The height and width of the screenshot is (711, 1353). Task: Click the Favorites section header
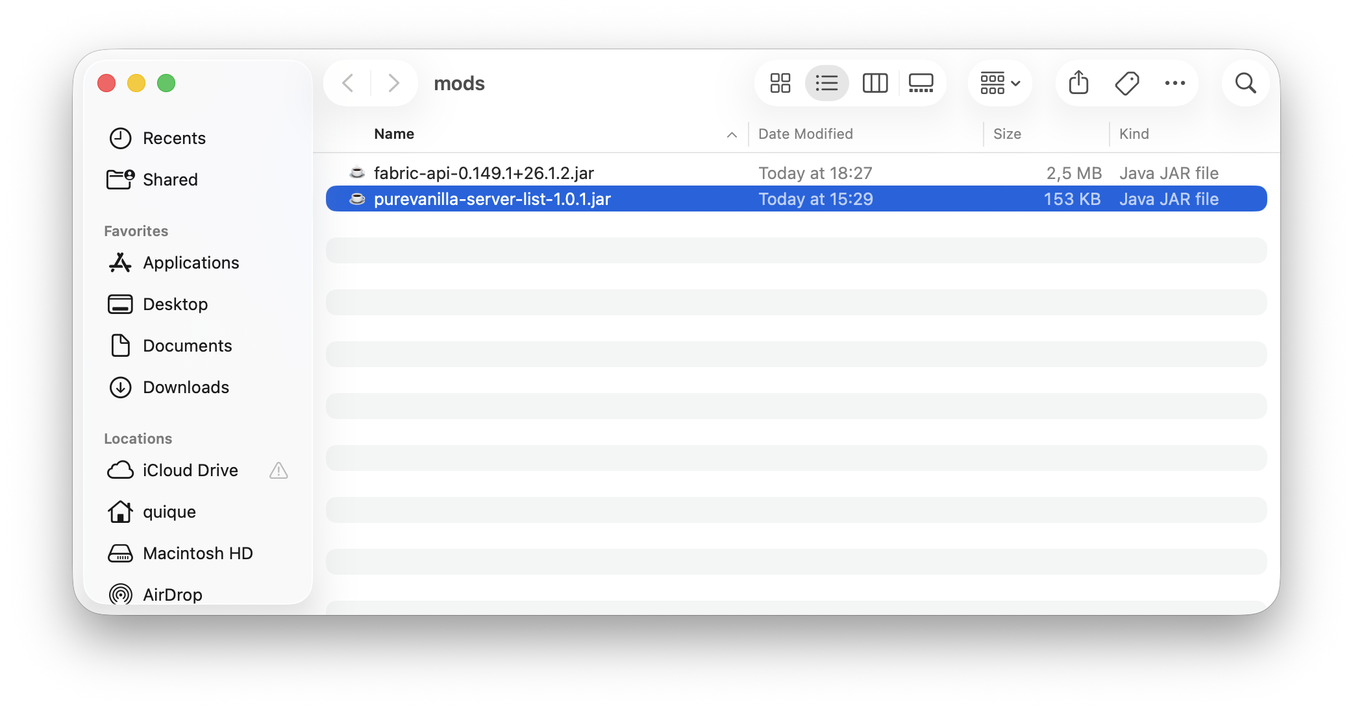(x=136, y=231)
